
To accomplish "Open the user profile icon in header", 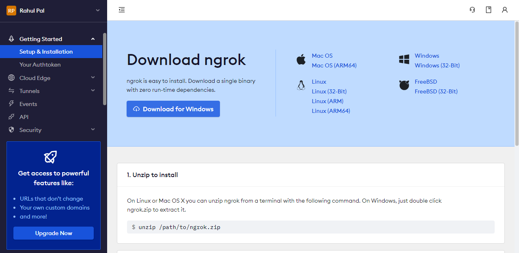I will click(505, 10).
